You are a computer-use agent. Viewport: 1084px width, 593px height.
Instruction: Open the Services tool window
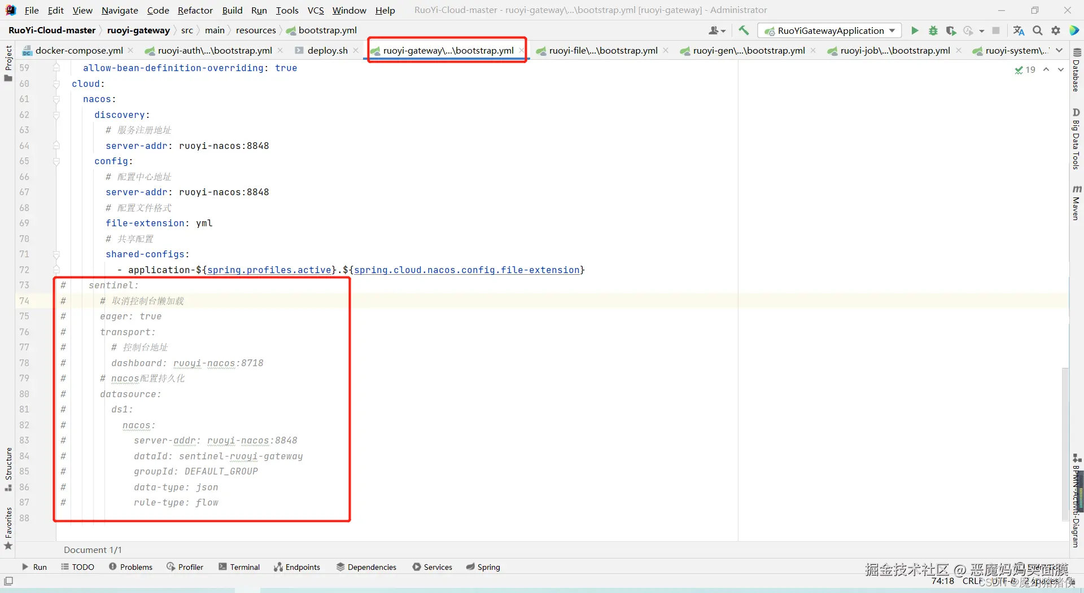(x=432, y=567)
